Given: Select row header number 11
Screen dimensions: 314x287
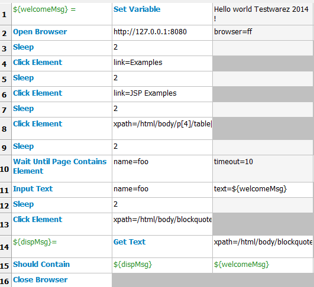Looking at the screenshot, I should click(x=5, y=190).
